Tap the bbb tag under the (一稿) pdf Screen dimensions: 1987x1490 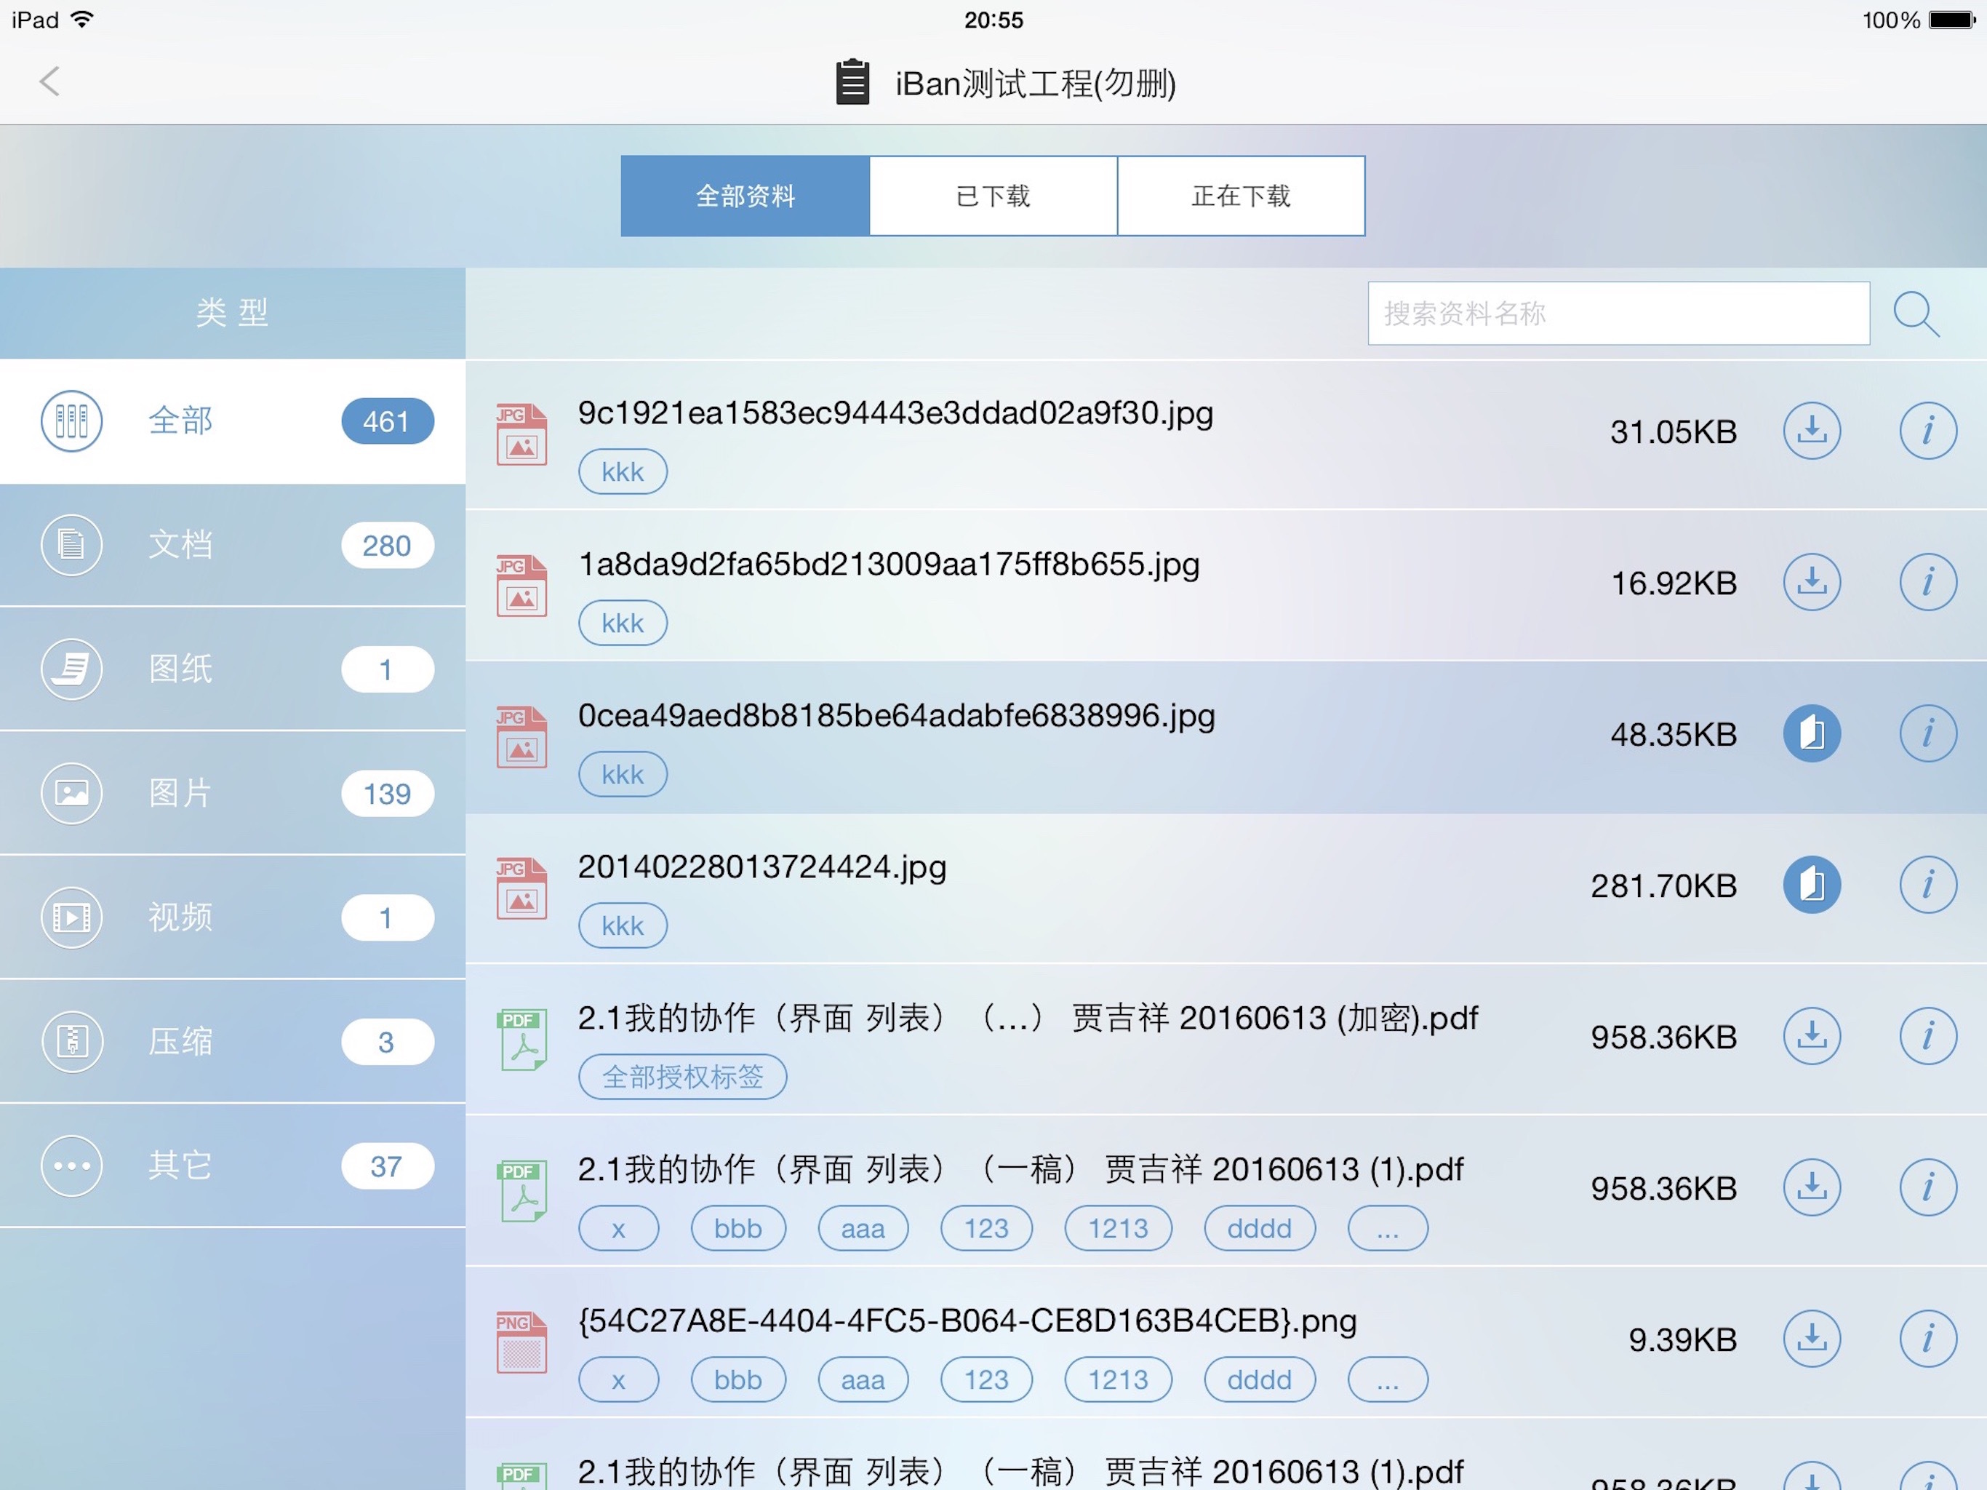click(x=738, y=1229)
